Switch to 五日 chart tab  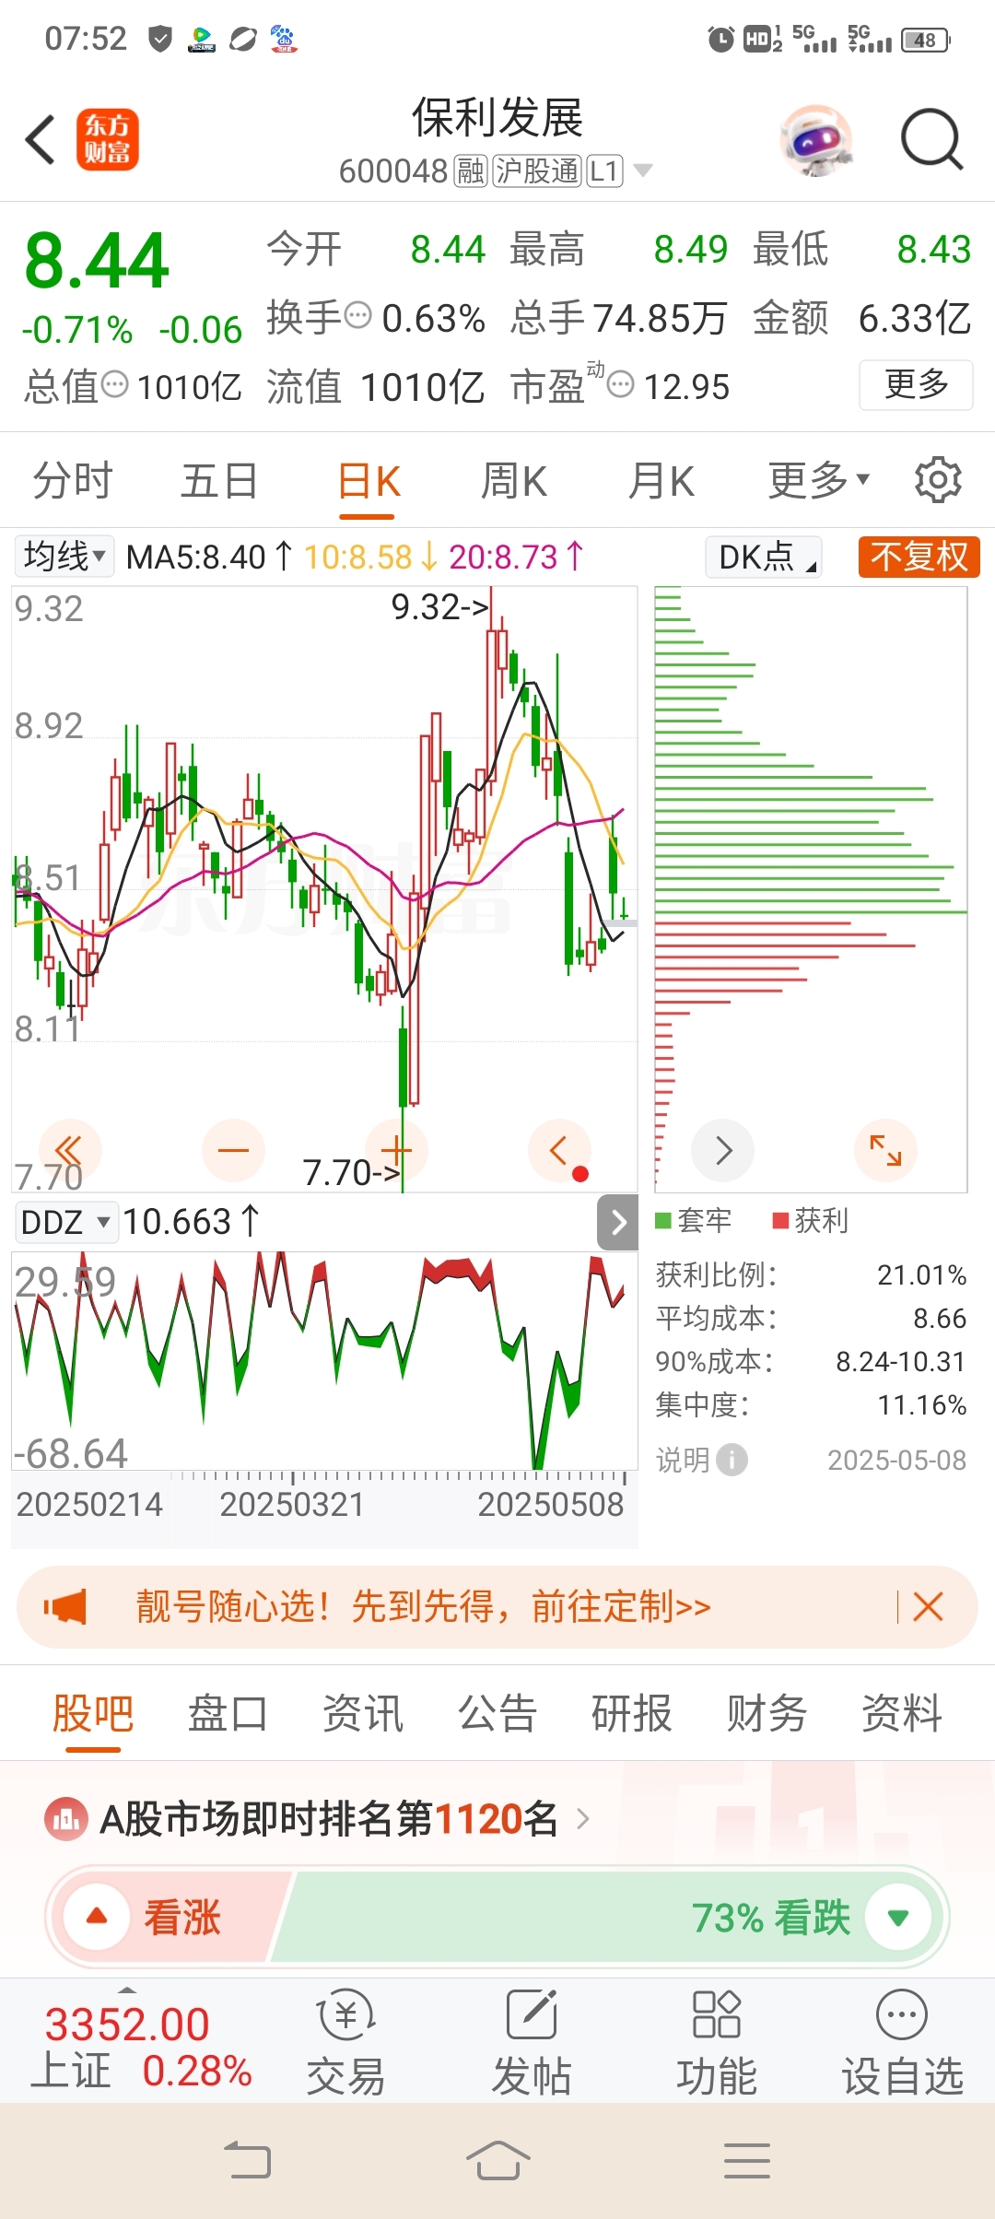click(219, 480)
